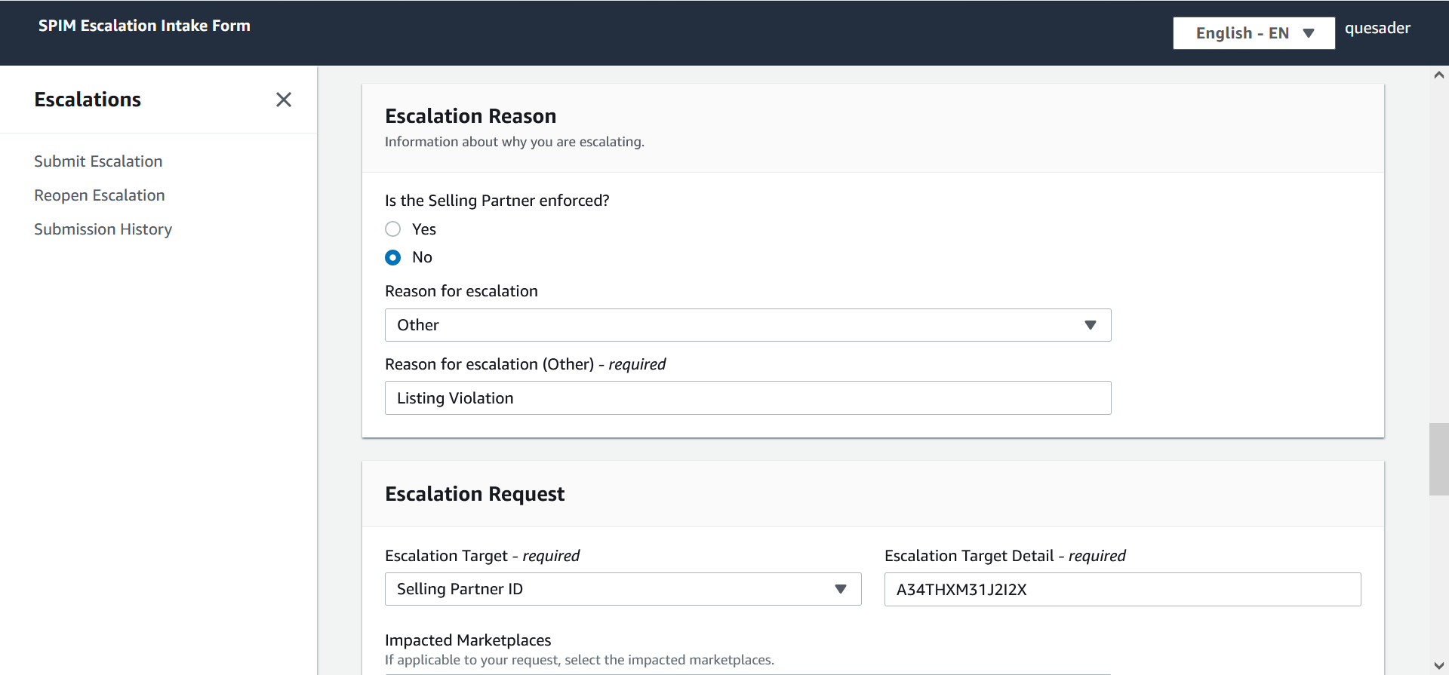Edit the Listing Violation text field

point(747,398)
